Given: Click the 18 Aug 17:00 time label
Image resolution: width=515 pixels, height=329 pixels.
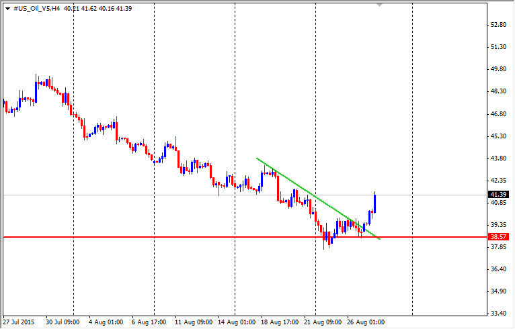Looking at the screenshot, I should click(x=280, y=322).
